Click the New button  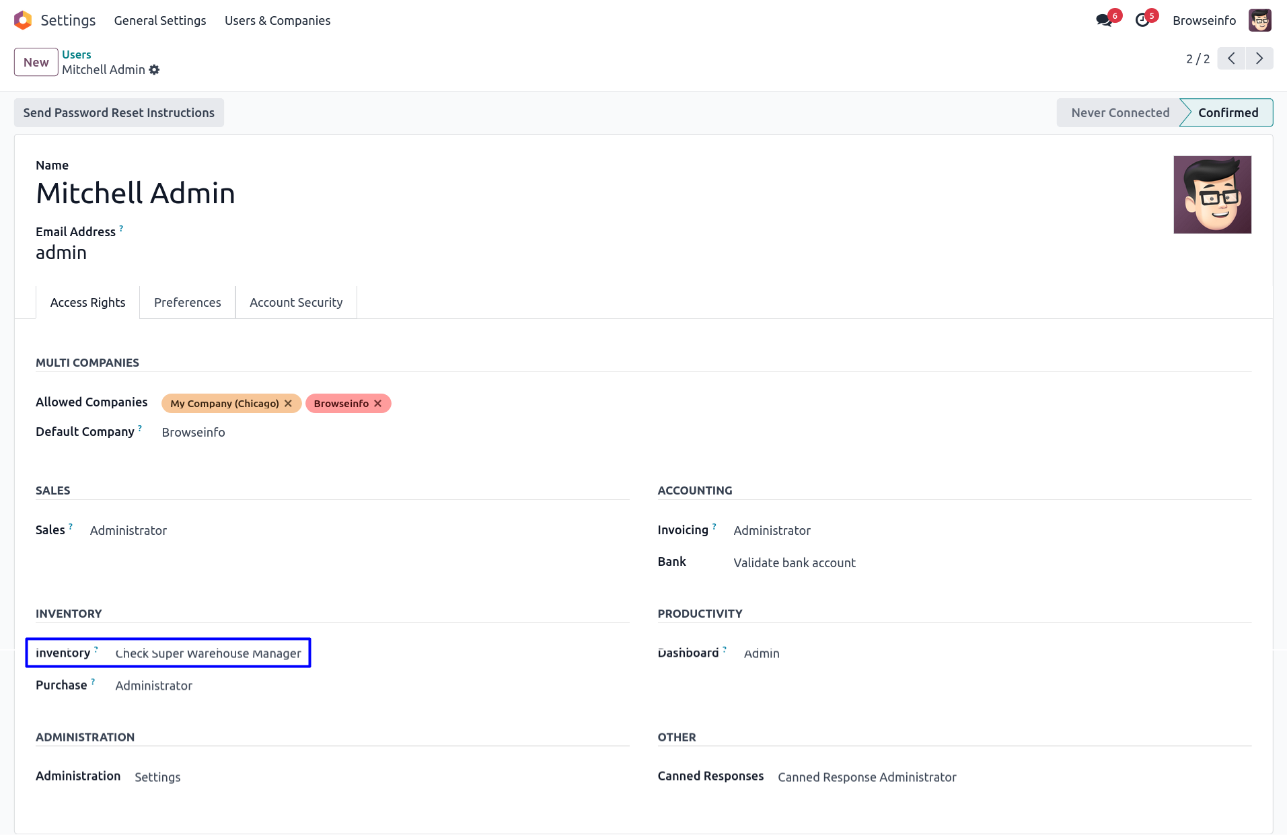(x=36, y=62)
